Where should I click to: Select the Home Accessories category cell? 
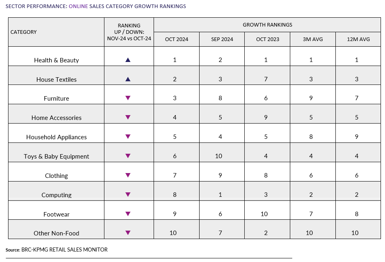point(56,114)
